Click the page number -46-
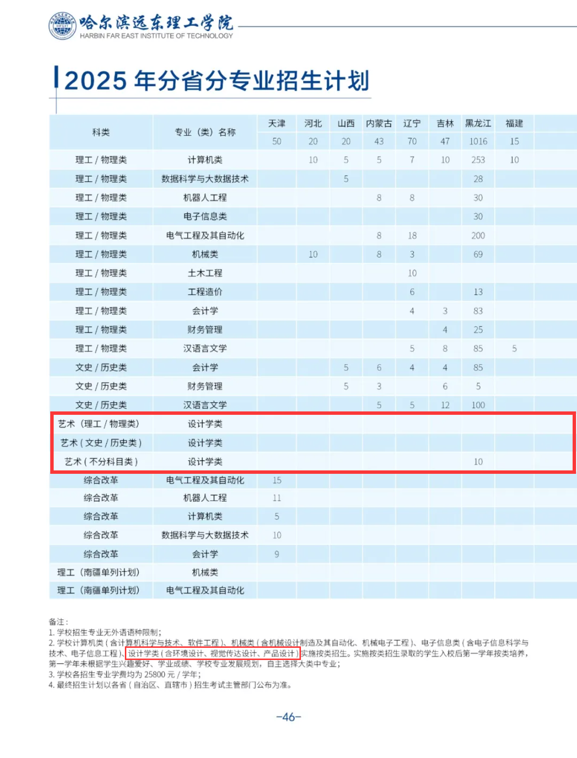 [x=289, y=717]
